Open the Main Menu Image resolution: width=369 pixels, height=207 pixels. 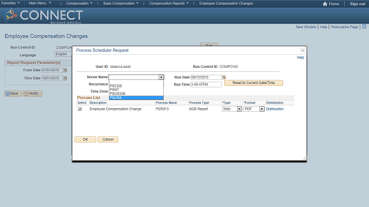click(x=40, y=3)
